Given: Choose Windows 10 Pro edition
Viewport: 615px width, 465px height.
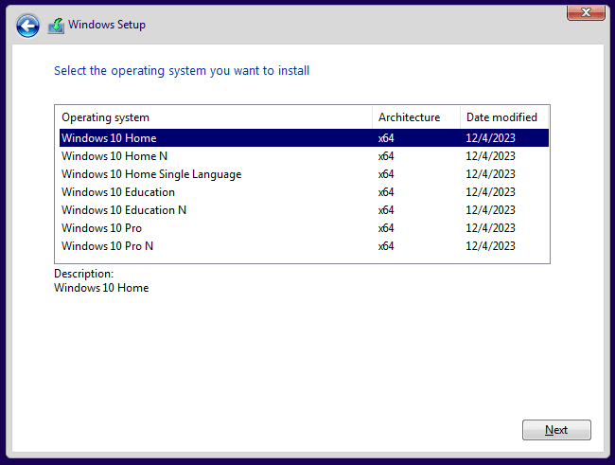Looking at the screenshot, I should pyautogui.click(x=304, y=228).
